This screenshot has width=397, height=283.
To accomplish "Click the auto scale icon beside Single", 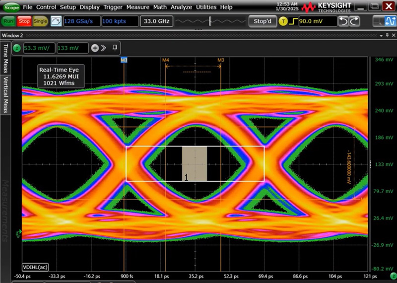I will 56,21.
